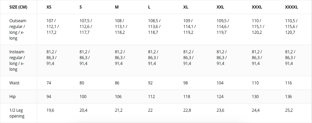The width and height of the screenshot is (312, 123).
Task: Click the SIZE (CM) header cell
Action: 18,7
